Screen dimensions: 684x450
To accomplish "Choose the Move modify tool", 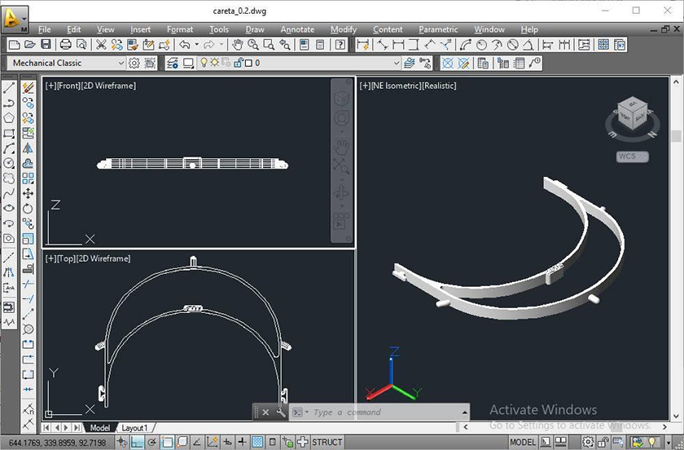I will (x=28, y=193).
